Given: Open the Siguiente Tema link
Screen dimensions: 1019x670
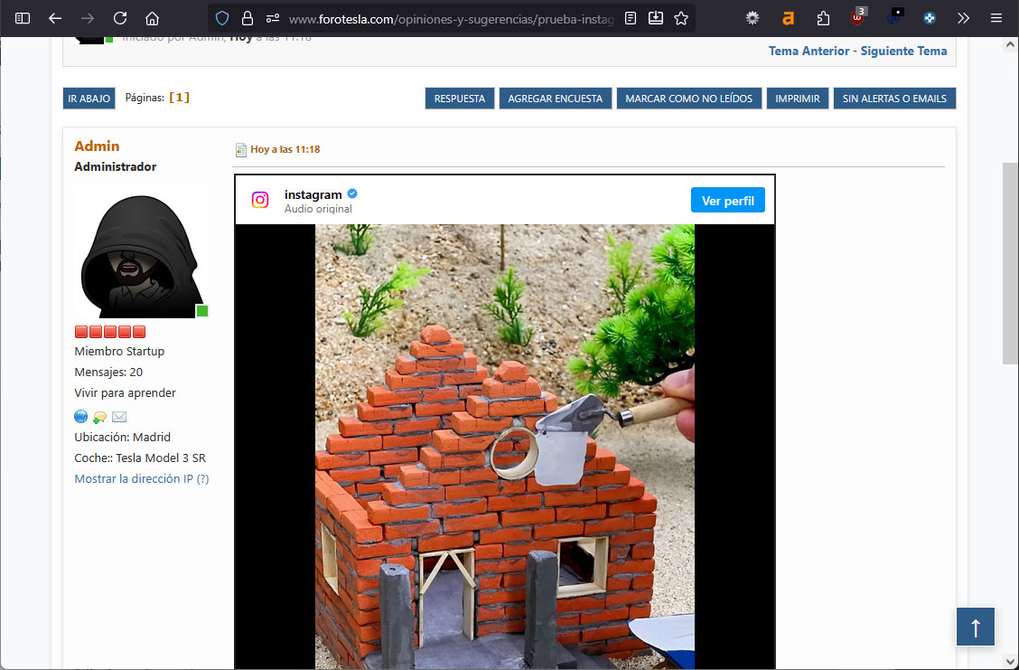Looking at the screenshot, I should [903, 51].
